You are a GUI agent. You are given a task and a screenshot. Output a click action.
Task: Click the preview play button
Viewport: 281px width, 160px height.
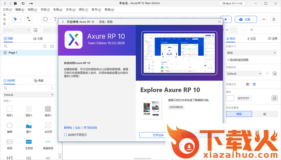pos(226,19)
